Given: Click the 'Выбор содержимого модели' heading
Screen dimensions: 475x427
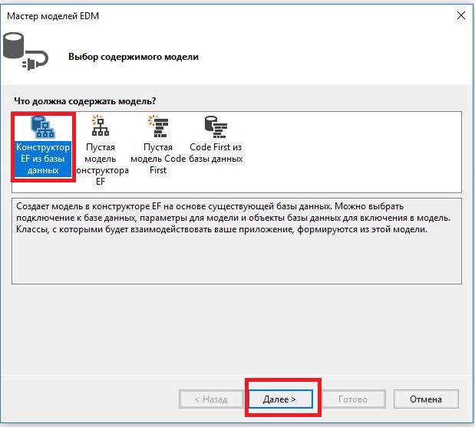Looking at the screenshot, I should (133, 57).
